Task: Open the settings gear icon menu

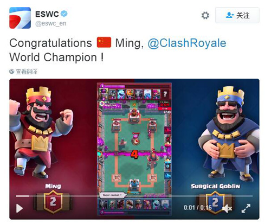Action: (x=205, y=15)
